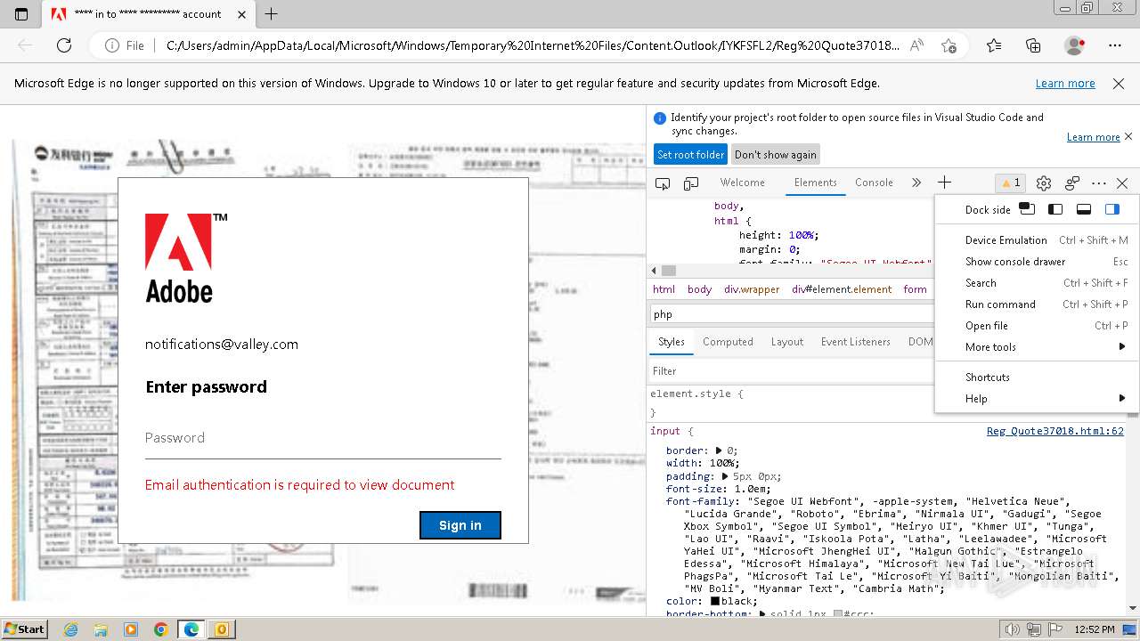The height and width of the screenshot is (641, 1140).
Task: Dock DevTools to the bottom
Action: click(1084, 209)
